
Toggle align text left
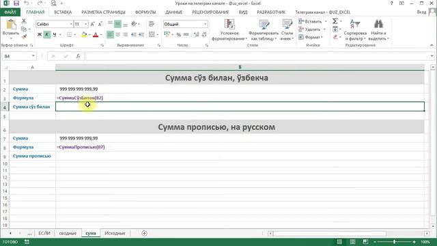pyautogui.click(x=111, y=35)
